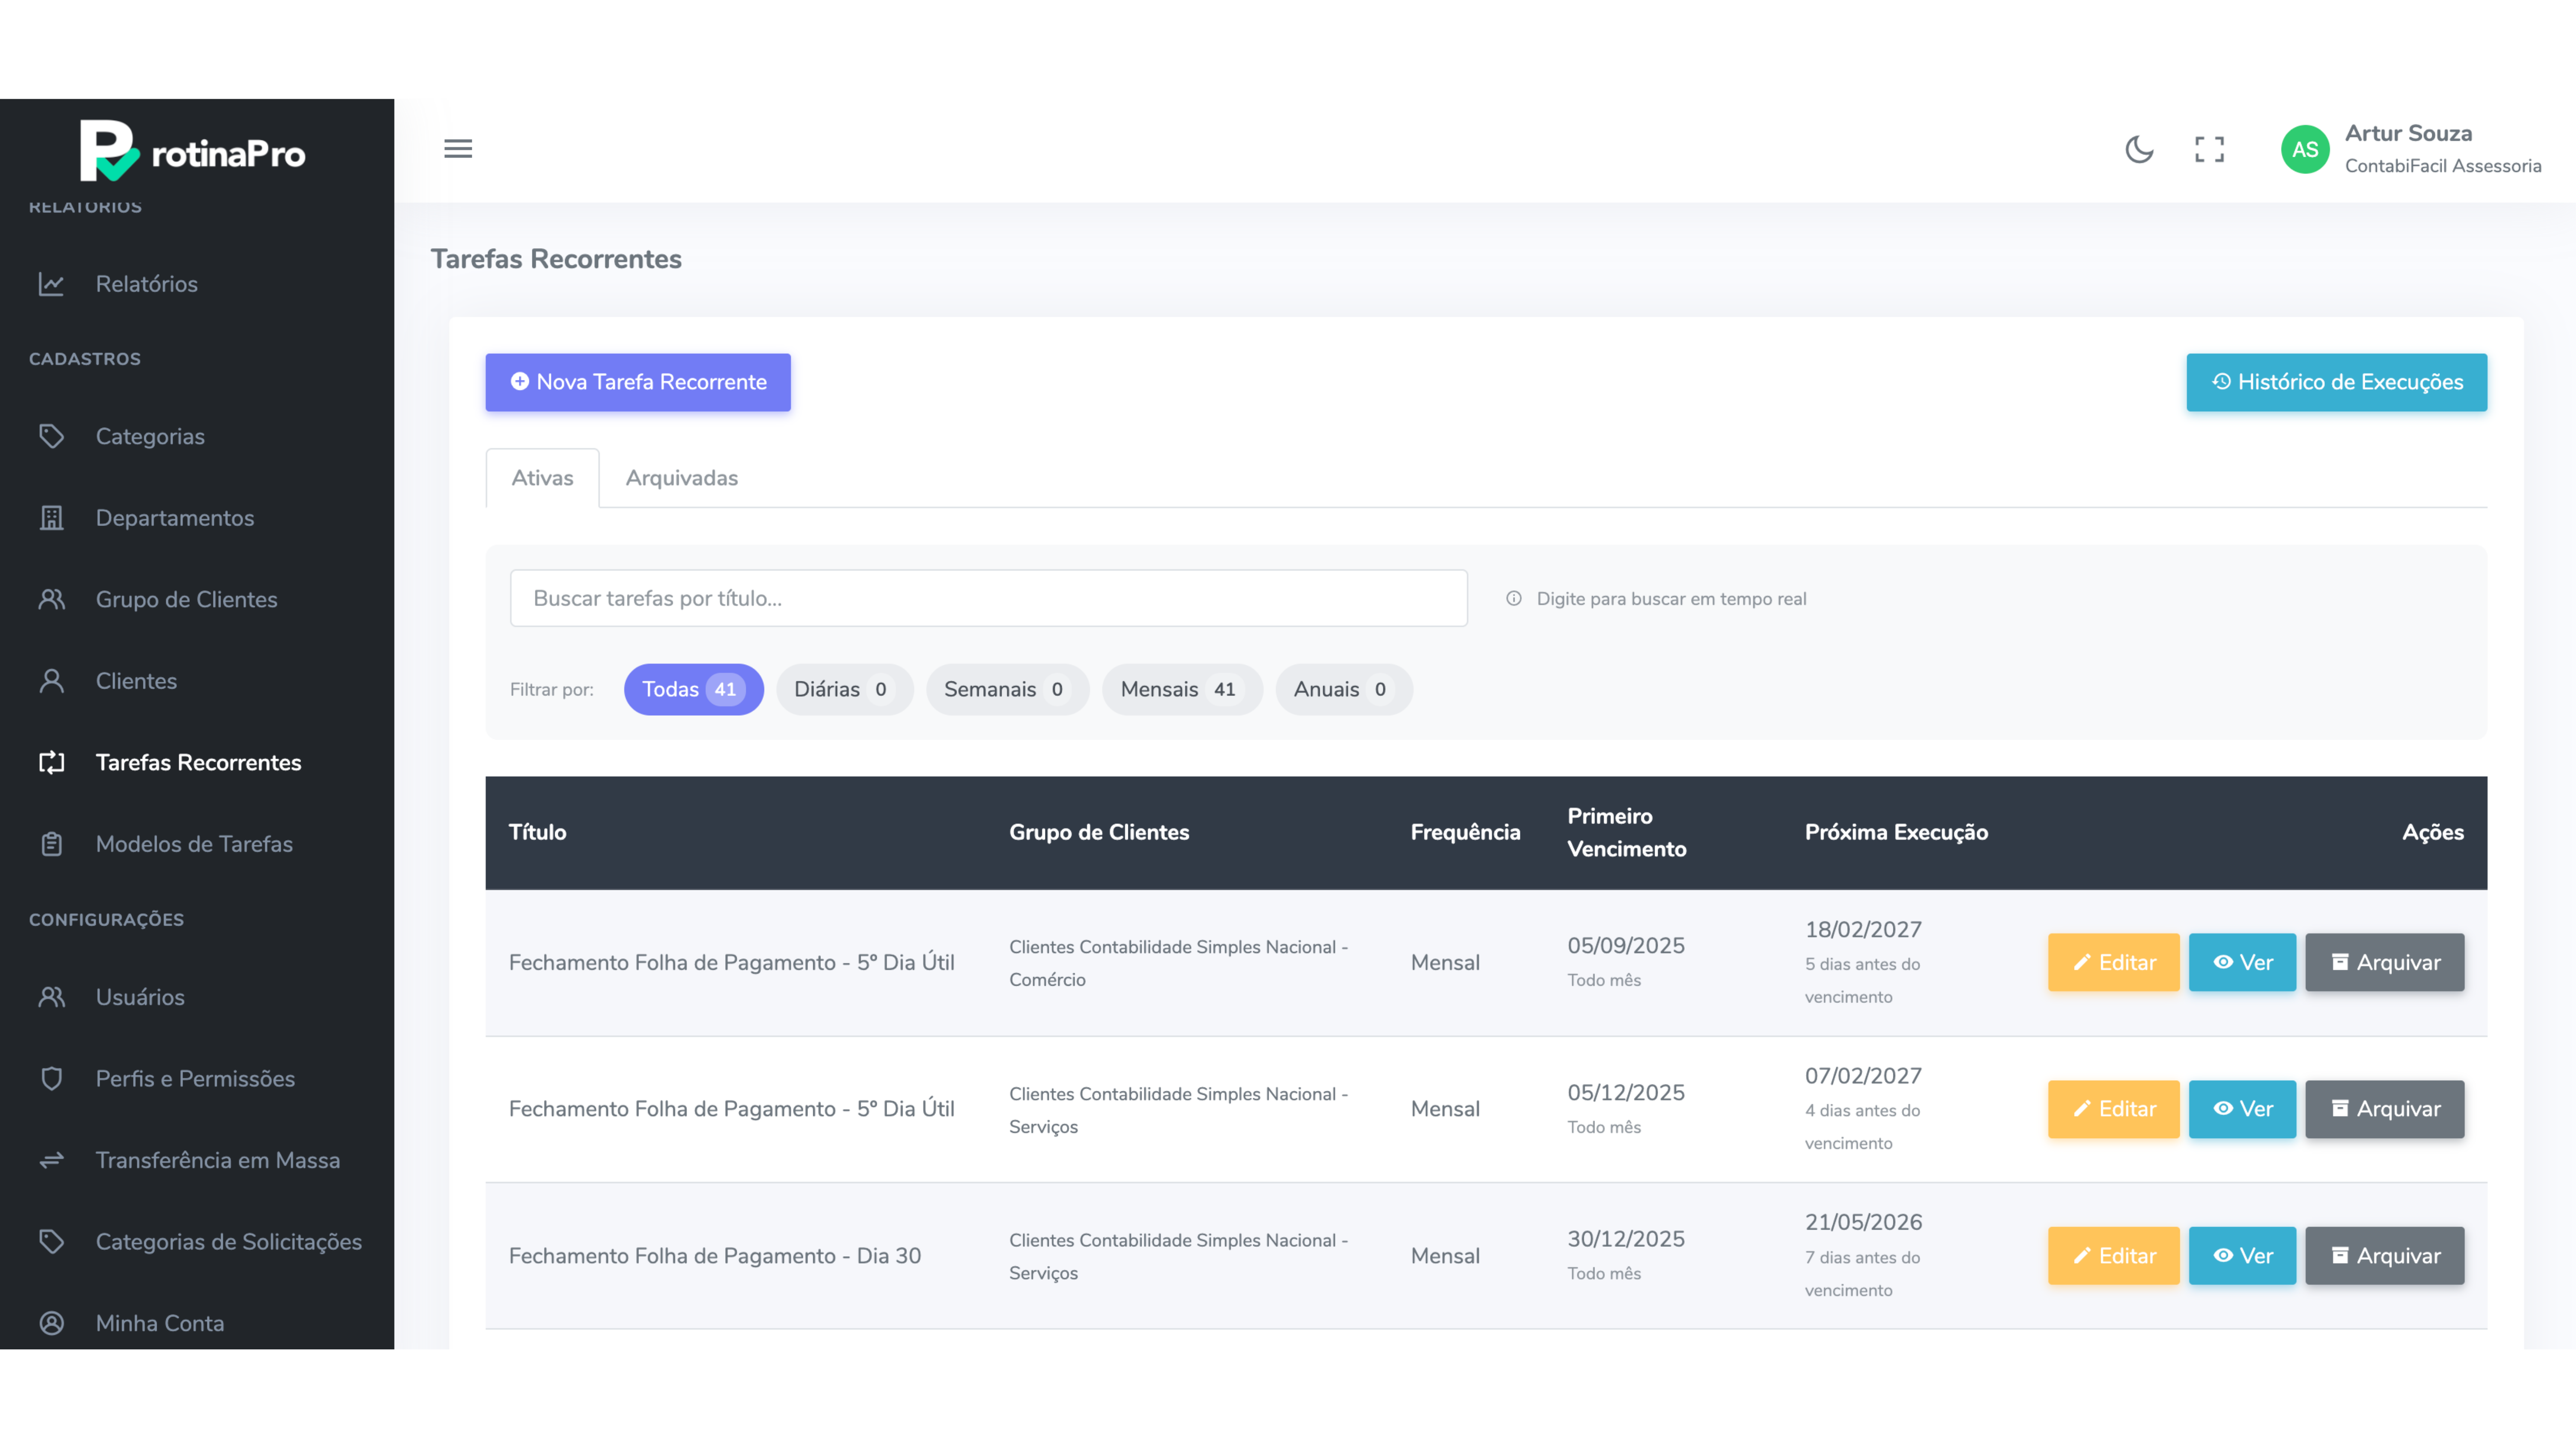Click the Categorias de Solicitações tag icon
The width and height of the screenshot is (2576, 1449).
click(52, 1241)
